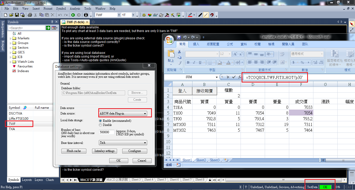Click the 登入 button in Excel sheet
Viewport: 355px width, 190px height.
tap(182, 91)
